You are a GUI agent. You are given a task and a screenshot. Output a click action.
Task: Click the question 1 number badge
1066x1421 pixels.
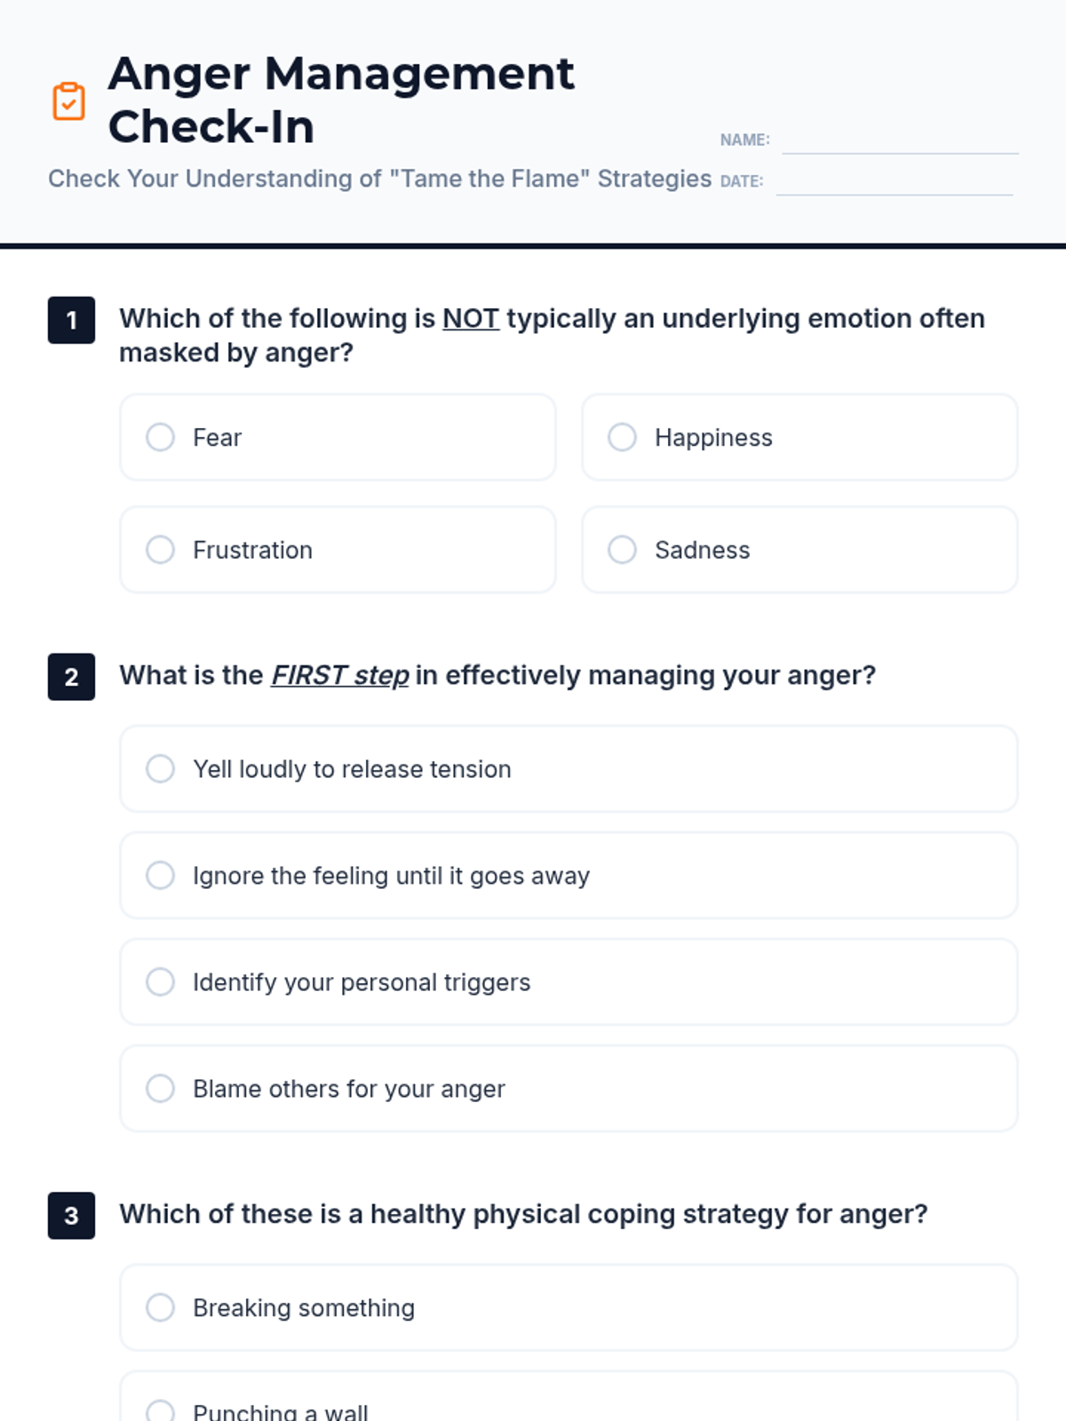71,320
